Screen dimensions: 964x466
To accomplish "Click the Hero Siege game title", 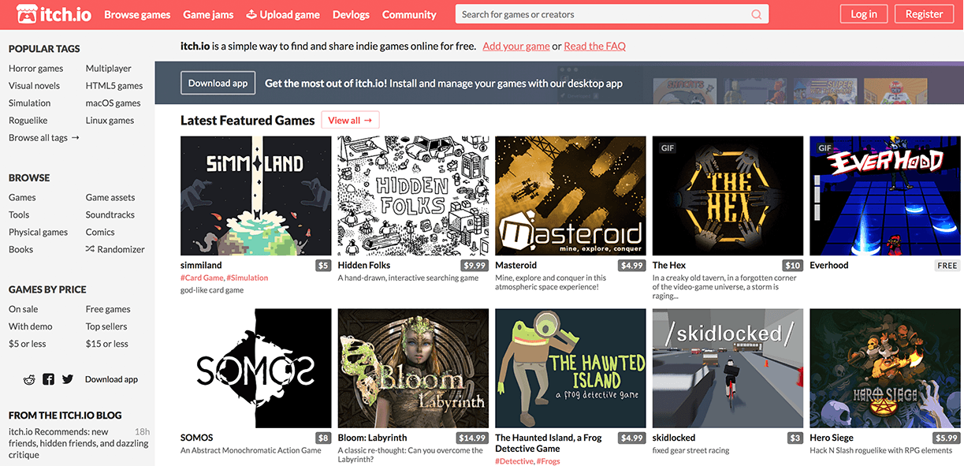I will [832, 438].
